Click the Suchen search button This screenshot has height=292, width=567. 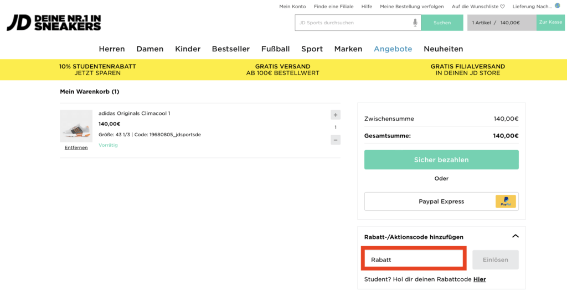[x=442, y=23]
